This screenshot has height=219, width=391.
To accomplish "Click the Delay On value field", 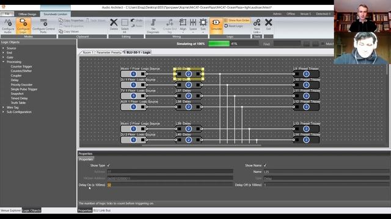I will pos(170,185).
